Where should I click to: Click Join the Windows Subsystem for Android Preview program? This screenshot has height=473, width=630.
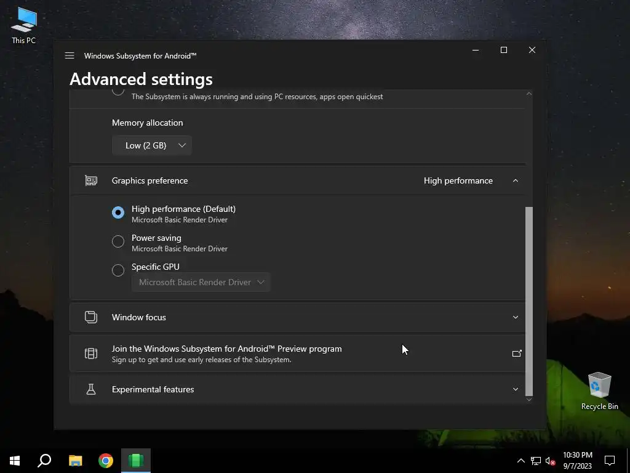(297, 354)
